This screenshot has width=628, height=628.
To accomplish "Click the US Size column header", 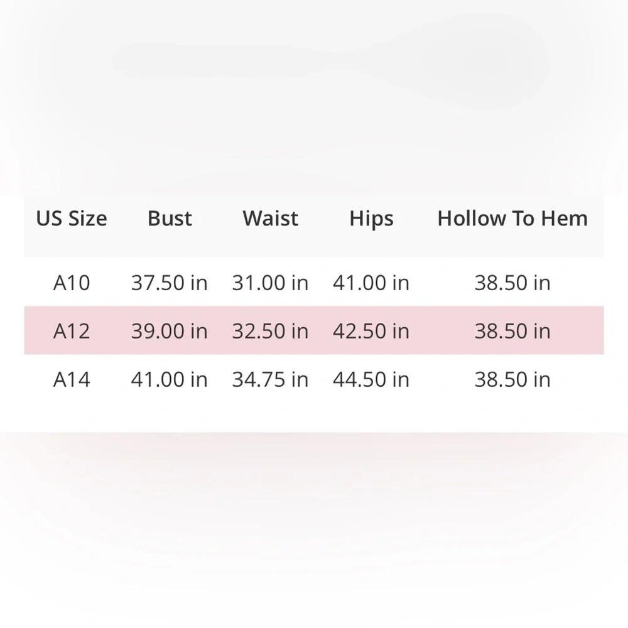I will (x=72, y=219).
